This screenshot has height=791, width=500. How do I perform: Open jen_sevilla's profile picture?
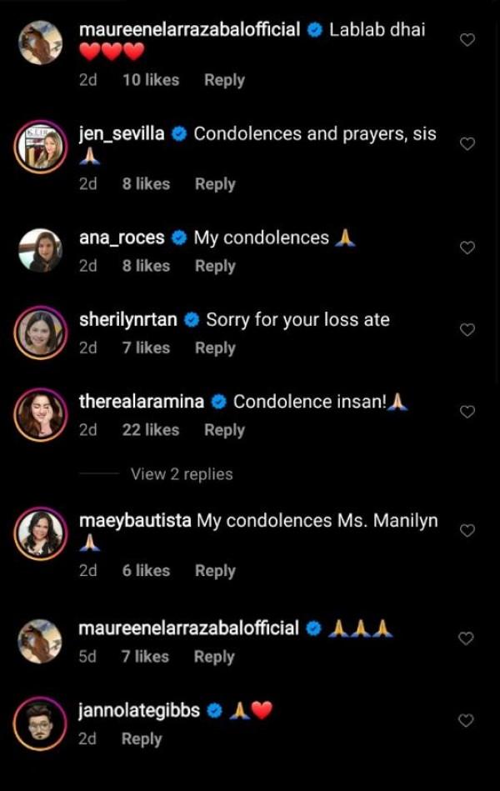click(x=39, y=148)
